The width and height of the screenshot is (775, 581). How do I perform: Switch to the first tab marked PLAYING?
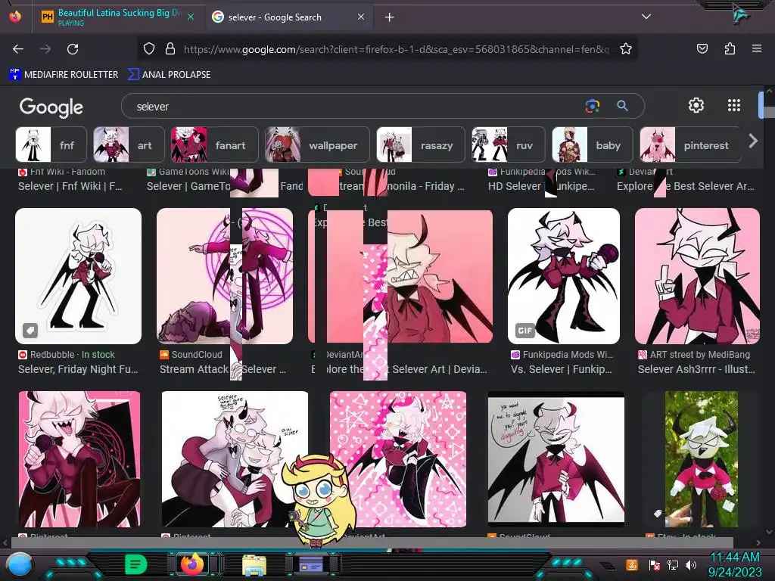tap(117, 17)
